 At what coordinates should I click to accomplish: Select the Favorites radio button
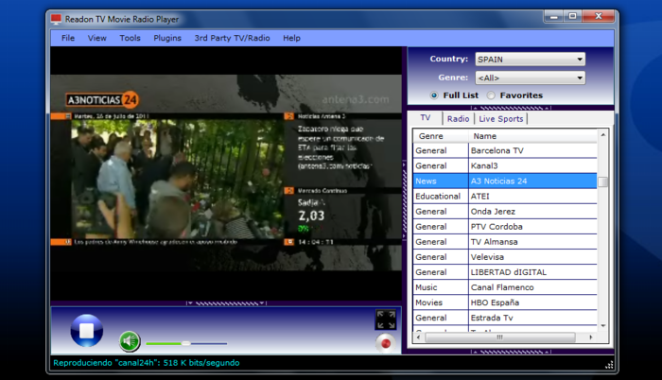point(492,95)
